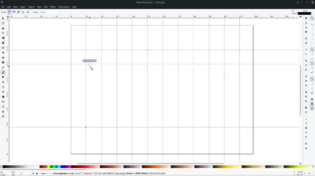This screenshot has height=176, width=315.
Task: Click the horizontal canvas scrollbar
Action: [150, 163]
